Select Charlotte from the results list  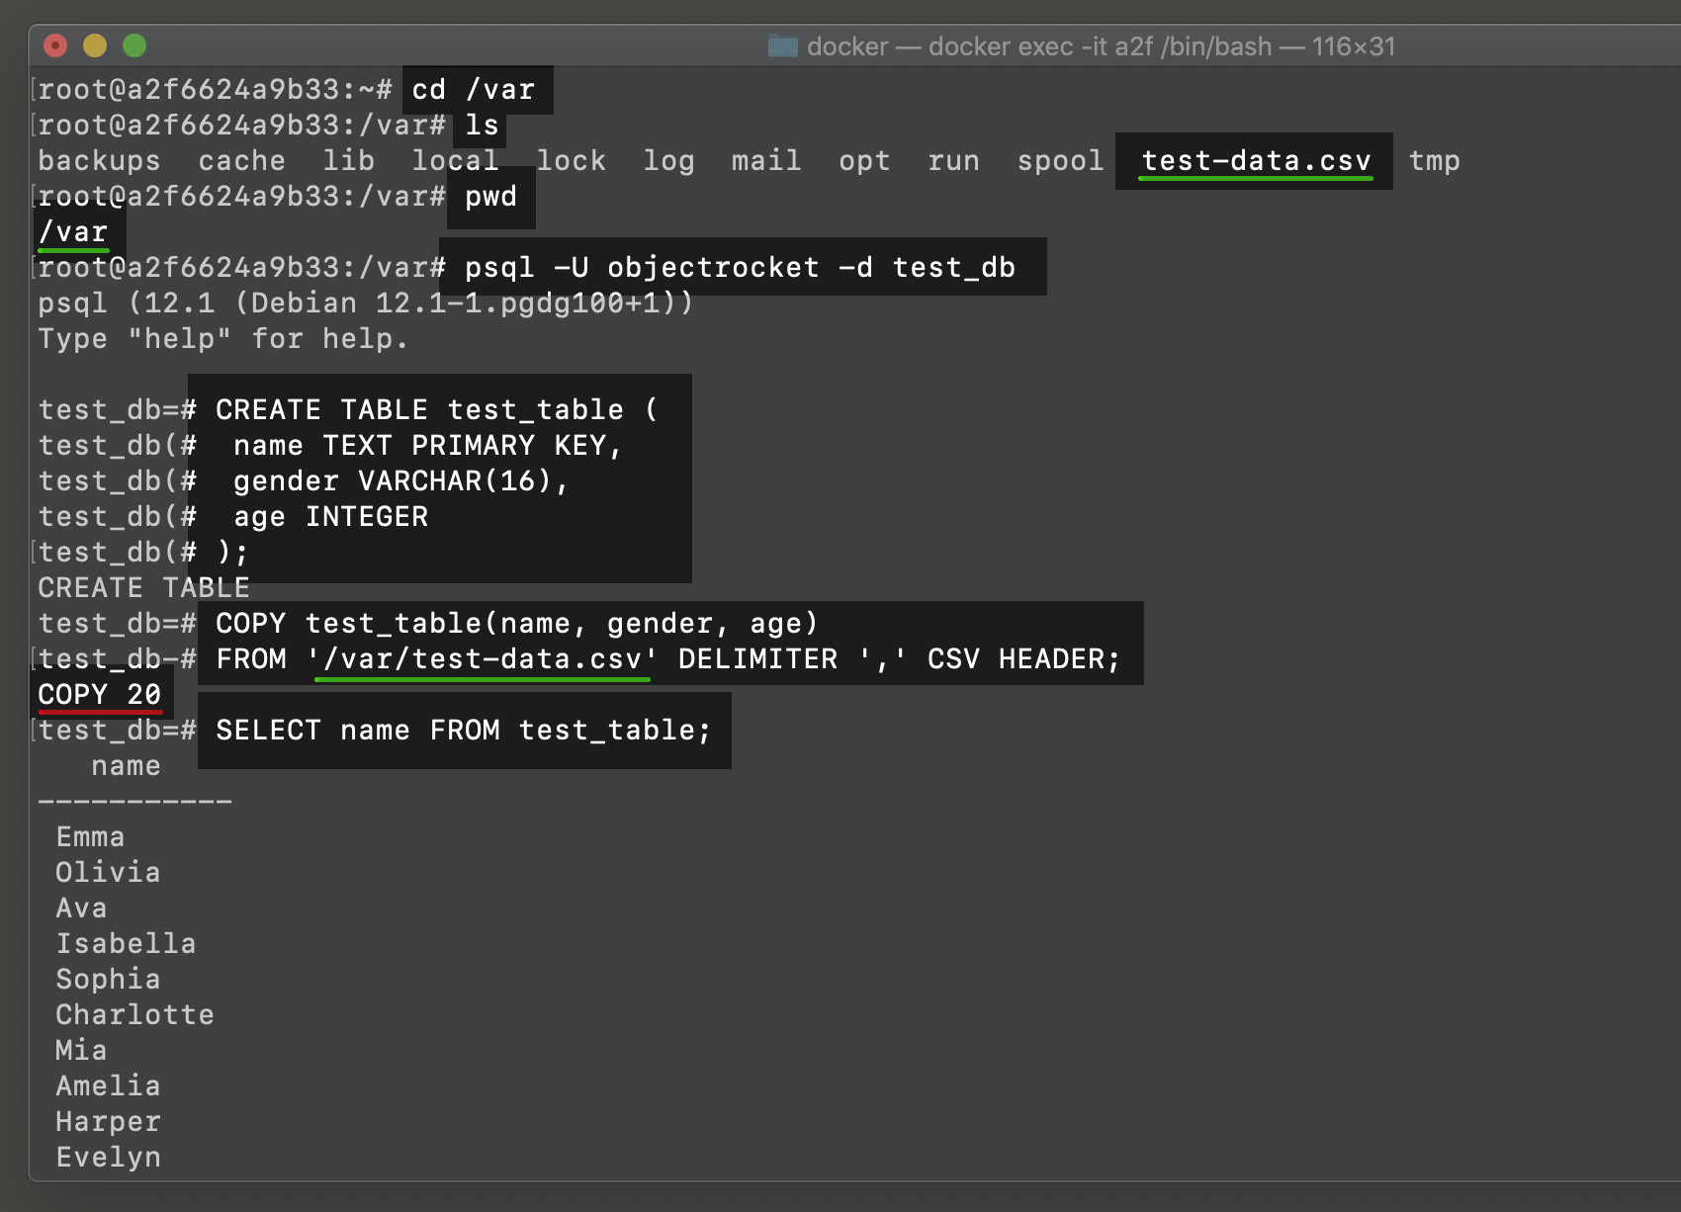[133, 1014]
